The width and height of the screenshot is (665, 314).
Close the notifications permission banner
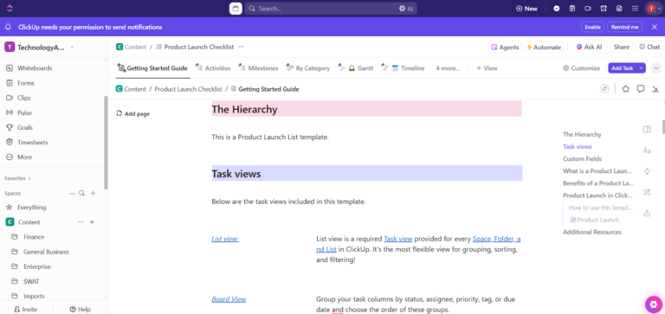click(x=655, y=27)
